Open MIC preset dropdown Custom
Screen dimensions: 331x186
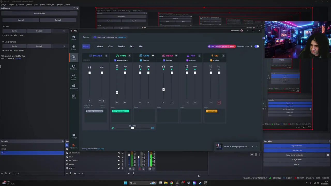tap(215, 60)
